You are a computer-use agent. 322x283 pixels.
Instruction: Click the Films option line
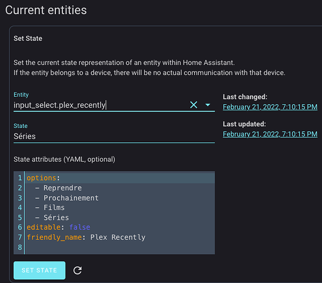pos(121,208)
